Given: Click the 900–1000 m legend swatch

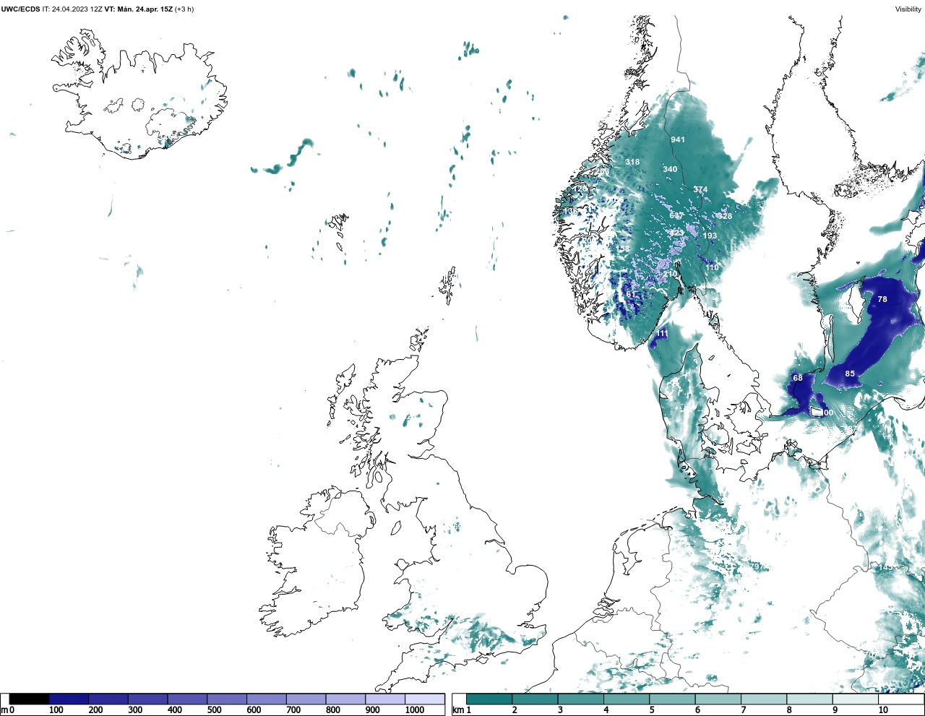Looking at the screenshot, I should 385,699.
